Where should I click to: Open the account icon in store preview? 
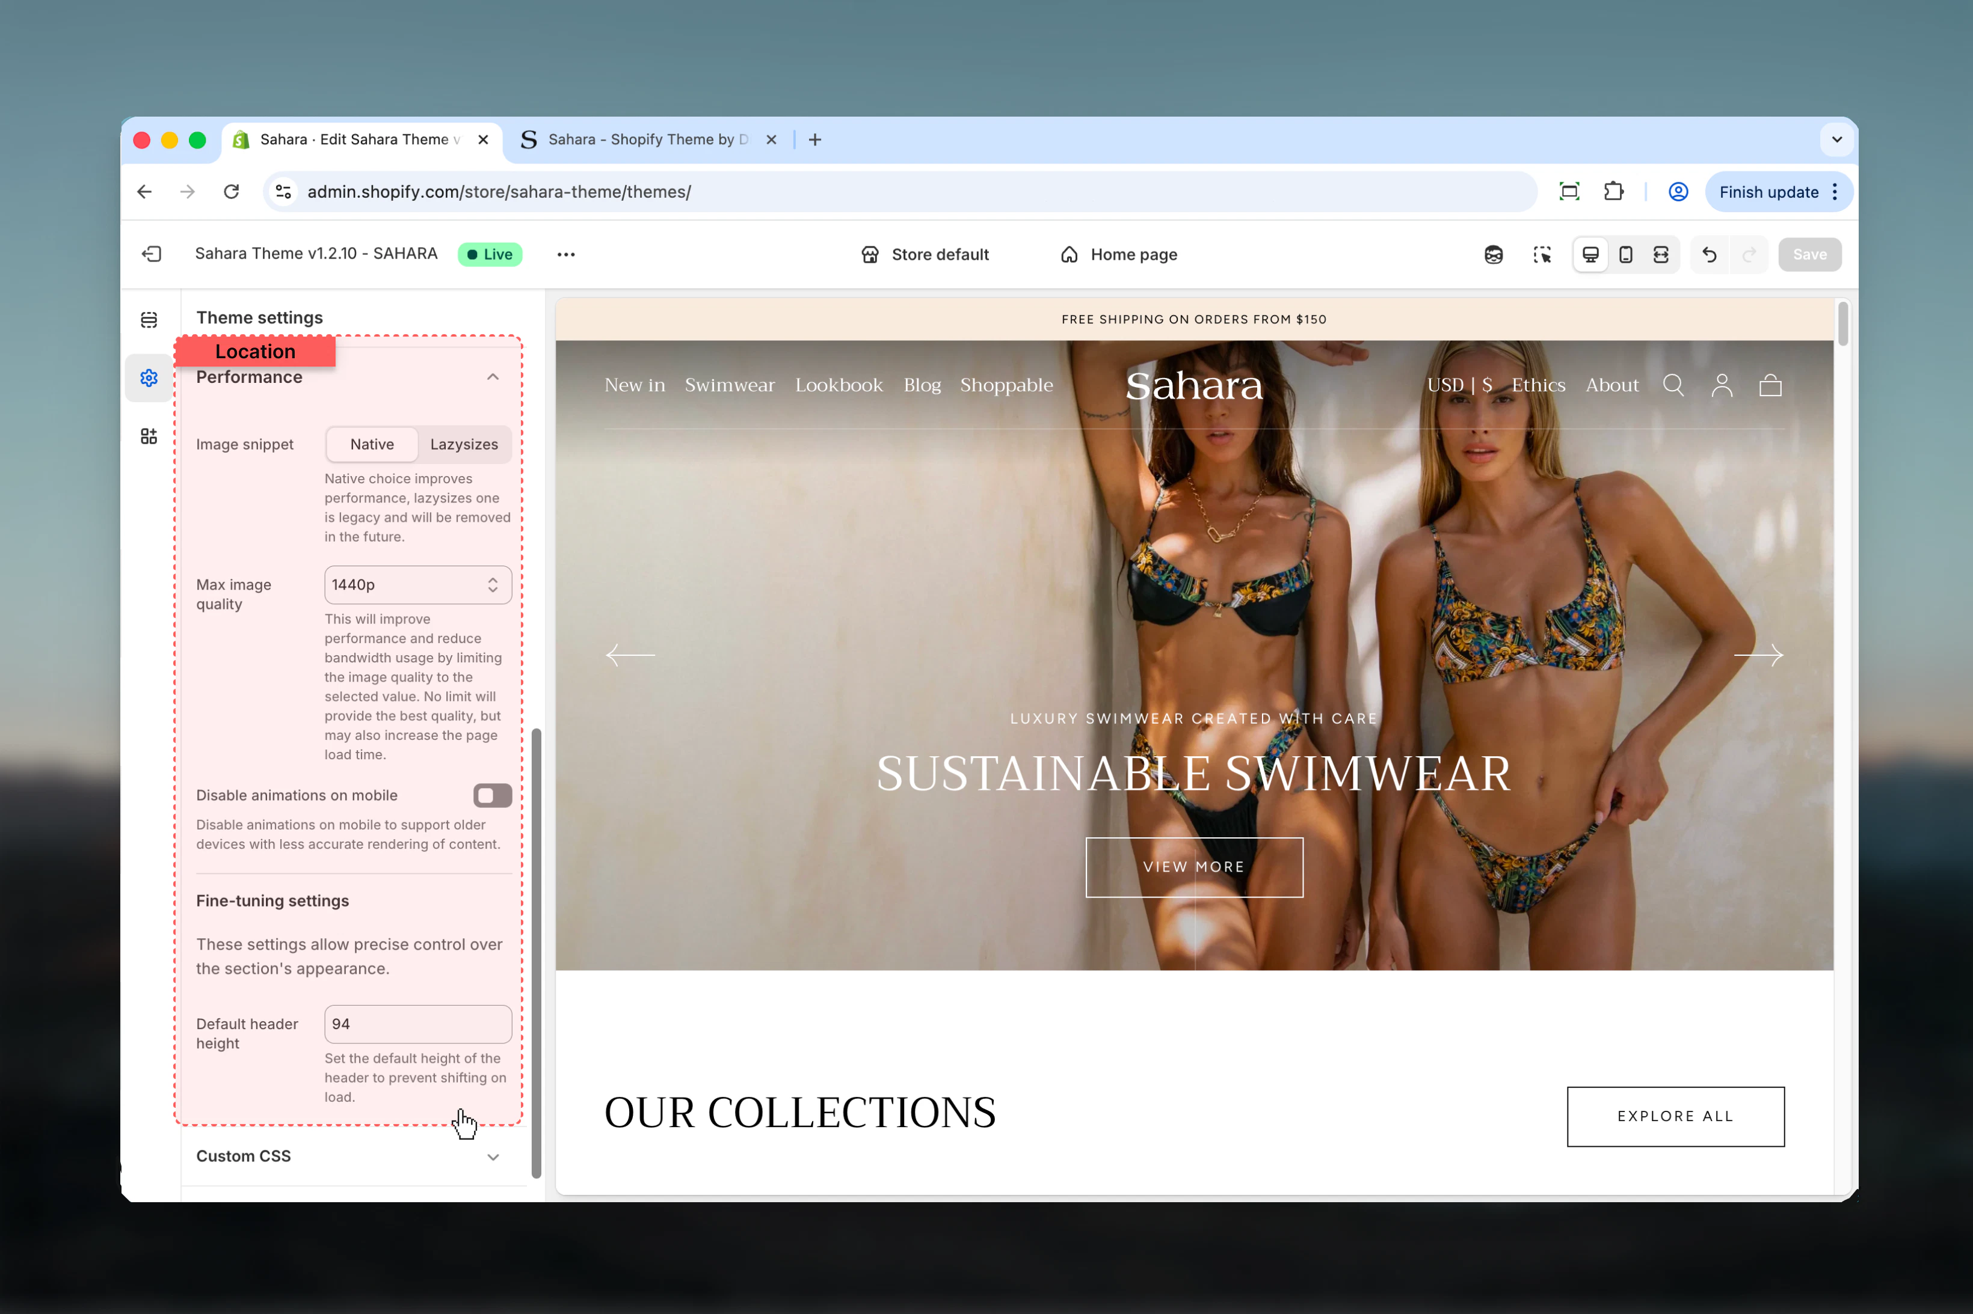1722,385
